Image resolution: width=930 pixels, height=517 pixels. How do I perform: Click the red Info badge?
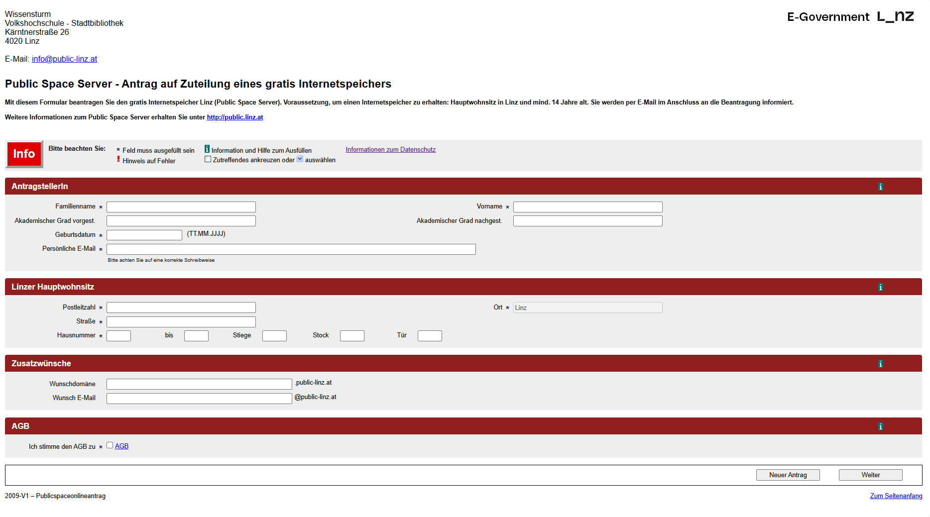pyautogui.click(x=24, y=154)
